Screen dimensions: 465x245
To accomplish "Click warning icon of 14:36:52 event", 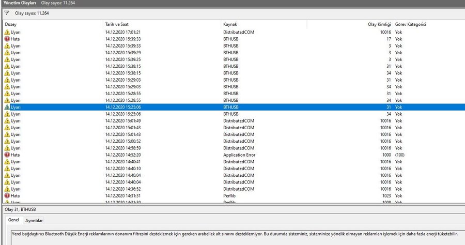I will pyautogui.click(x=7, y=189).
